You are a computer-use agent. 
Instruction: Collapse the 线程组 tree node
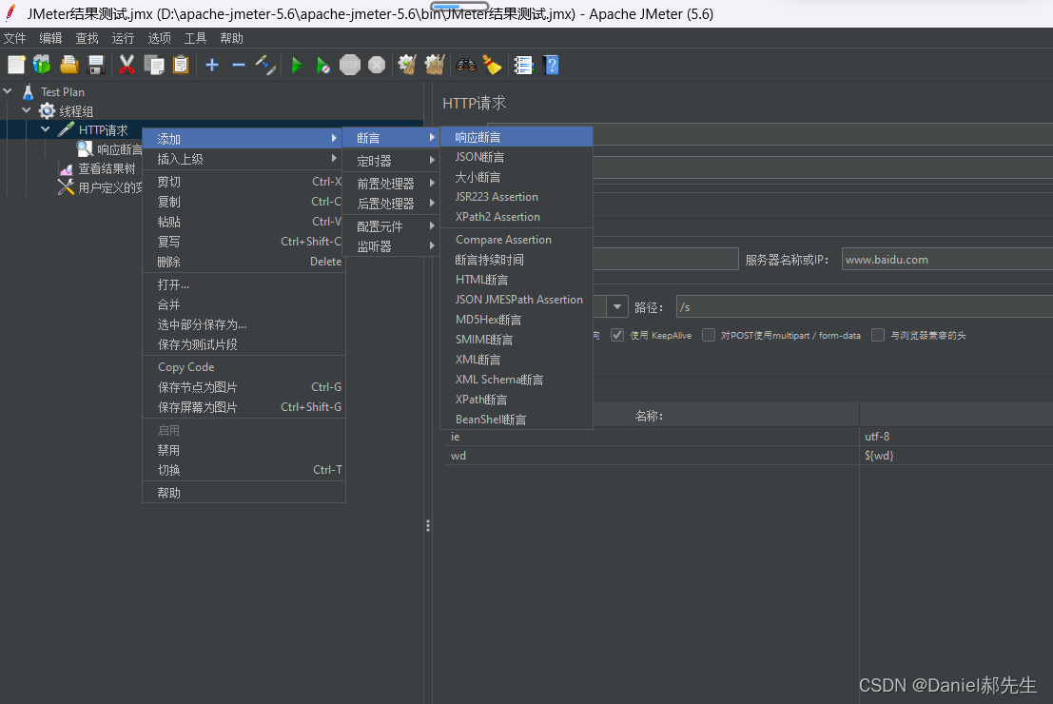coord(27,110)
